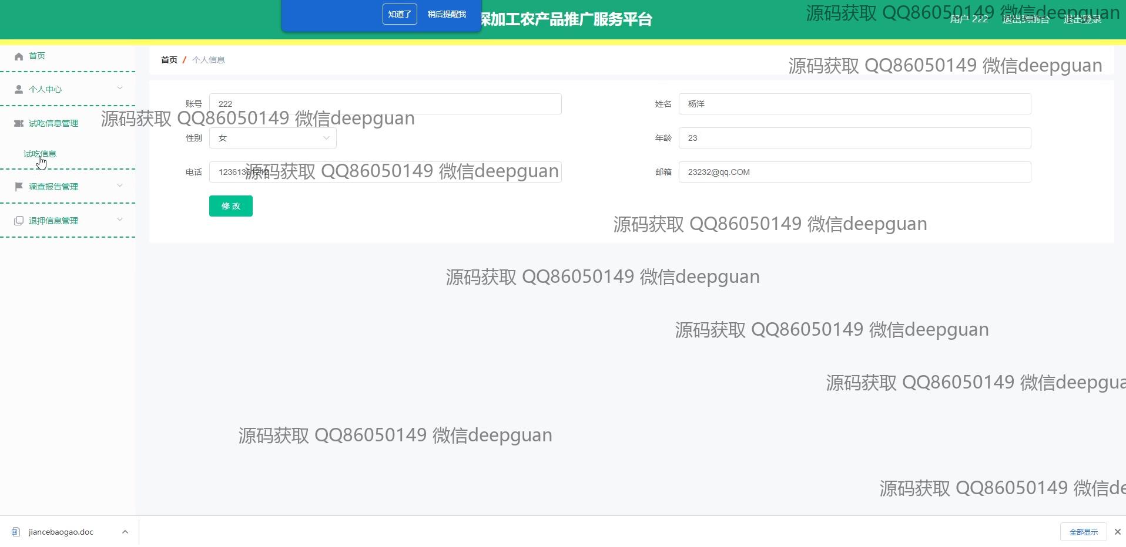Click 稍后提醒我 in the popup
Screen dimensions: 1126x547
(447, 14)
